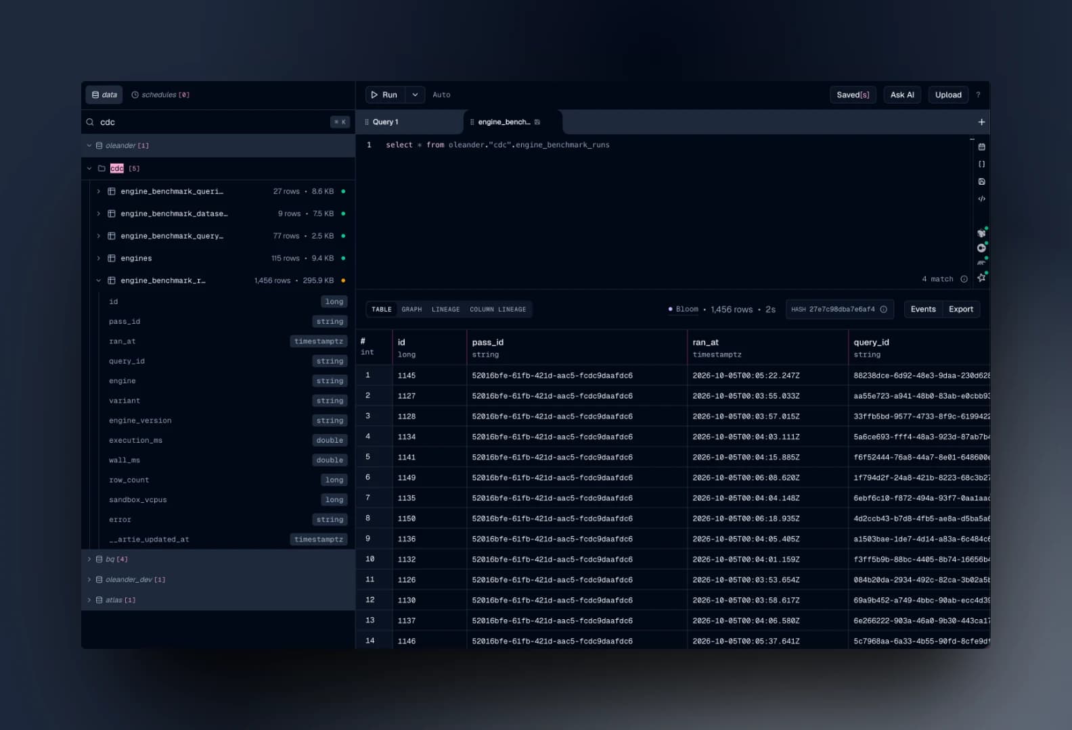Collapse the oleander database node
This screenshot has height=730, width=1072.
click(x=89, y=145)
